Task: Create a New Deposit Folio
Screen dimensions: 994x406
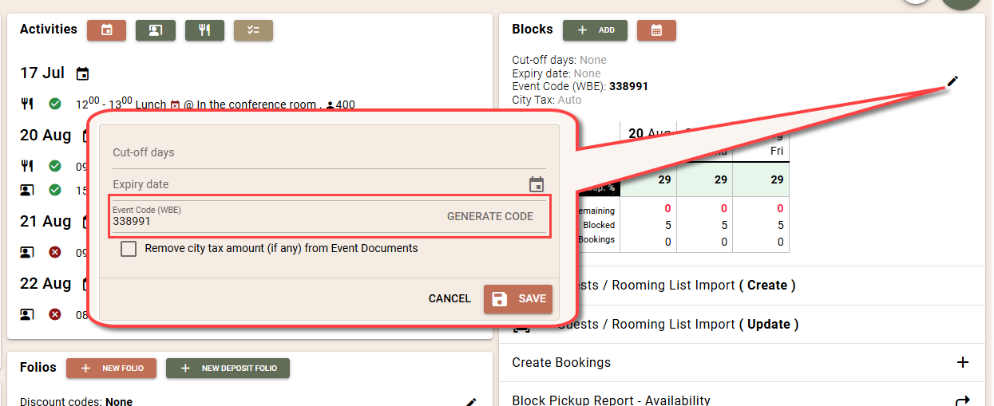Action: click(x=228, y=369)
